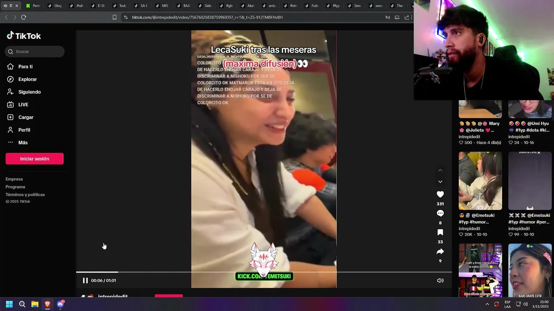Open the dark 99-likes @Emetsuki thumbnail
The width and height of the screenshot is (554, 311).
pyautogui.click(x=530, y=181)
